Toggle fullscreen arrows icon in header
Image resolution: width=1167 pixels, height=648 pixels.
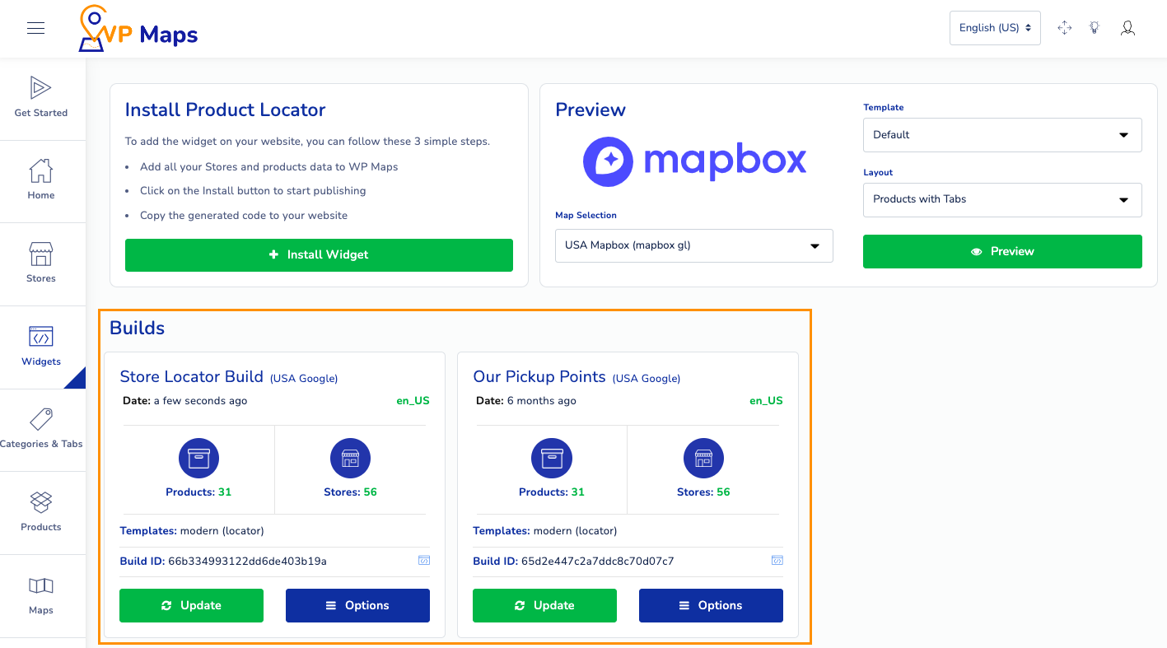pyautogui.click(x=1064, y=28)
